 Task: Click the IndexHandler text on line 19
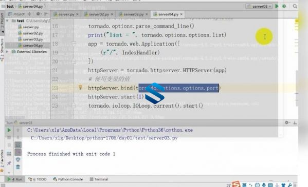[140, 52]
